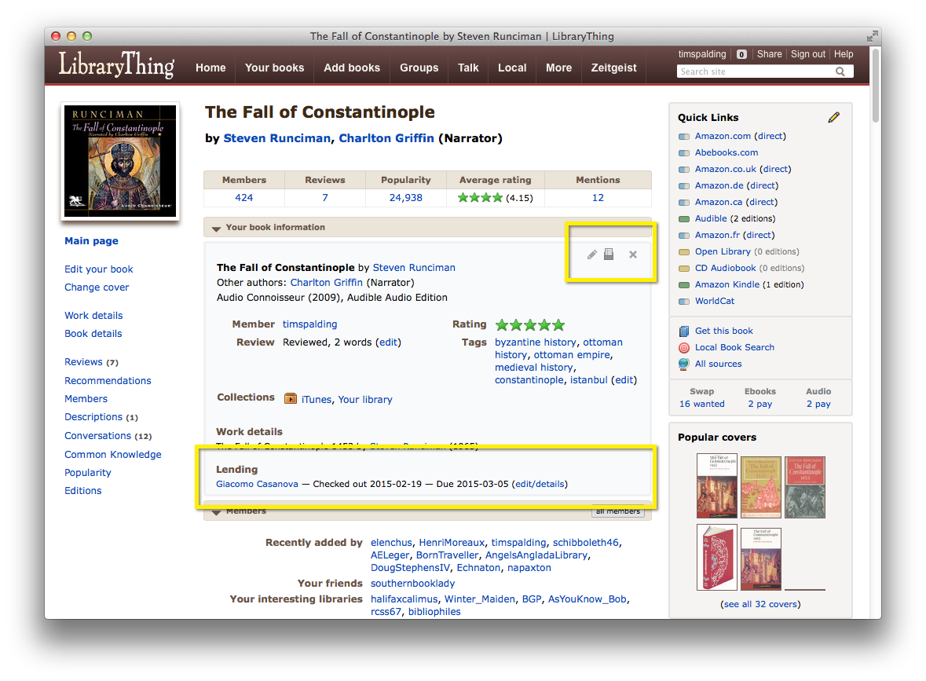Click the pencil edit icon in book information
The height and width of the screenshot is (681, 926).
pos(591,254)
